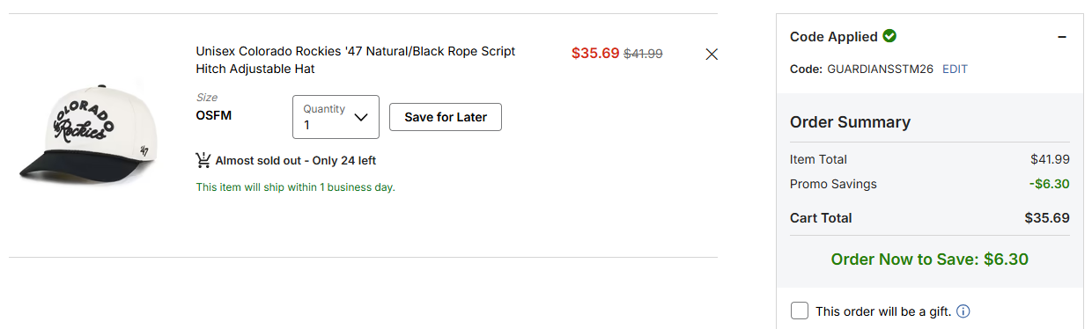Edit the applied promo code

click(x=955, y=69)
